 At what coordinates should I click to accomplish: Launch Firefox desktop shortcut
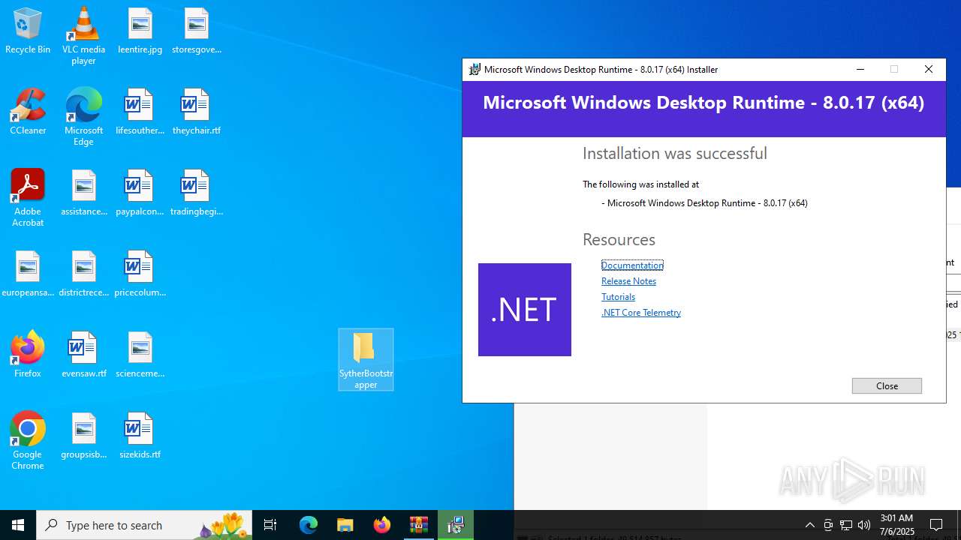click(x=28, y=355)
